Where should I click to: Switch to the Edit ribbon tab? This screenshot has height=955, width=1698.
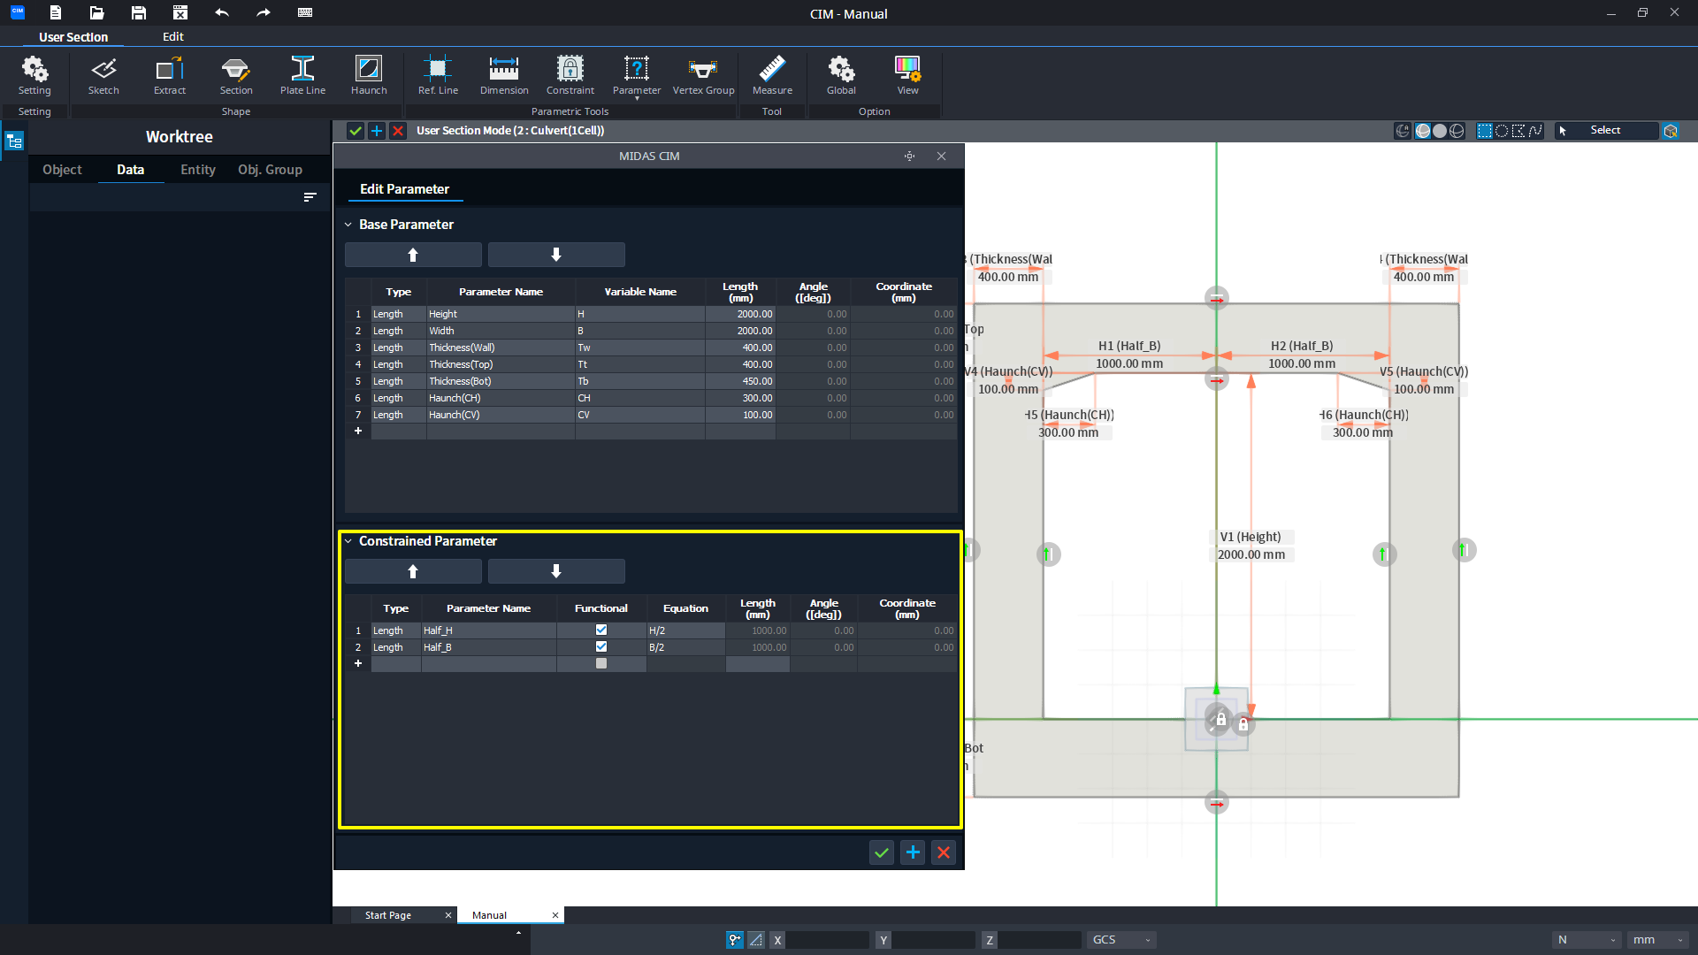(x=173, y=37)
